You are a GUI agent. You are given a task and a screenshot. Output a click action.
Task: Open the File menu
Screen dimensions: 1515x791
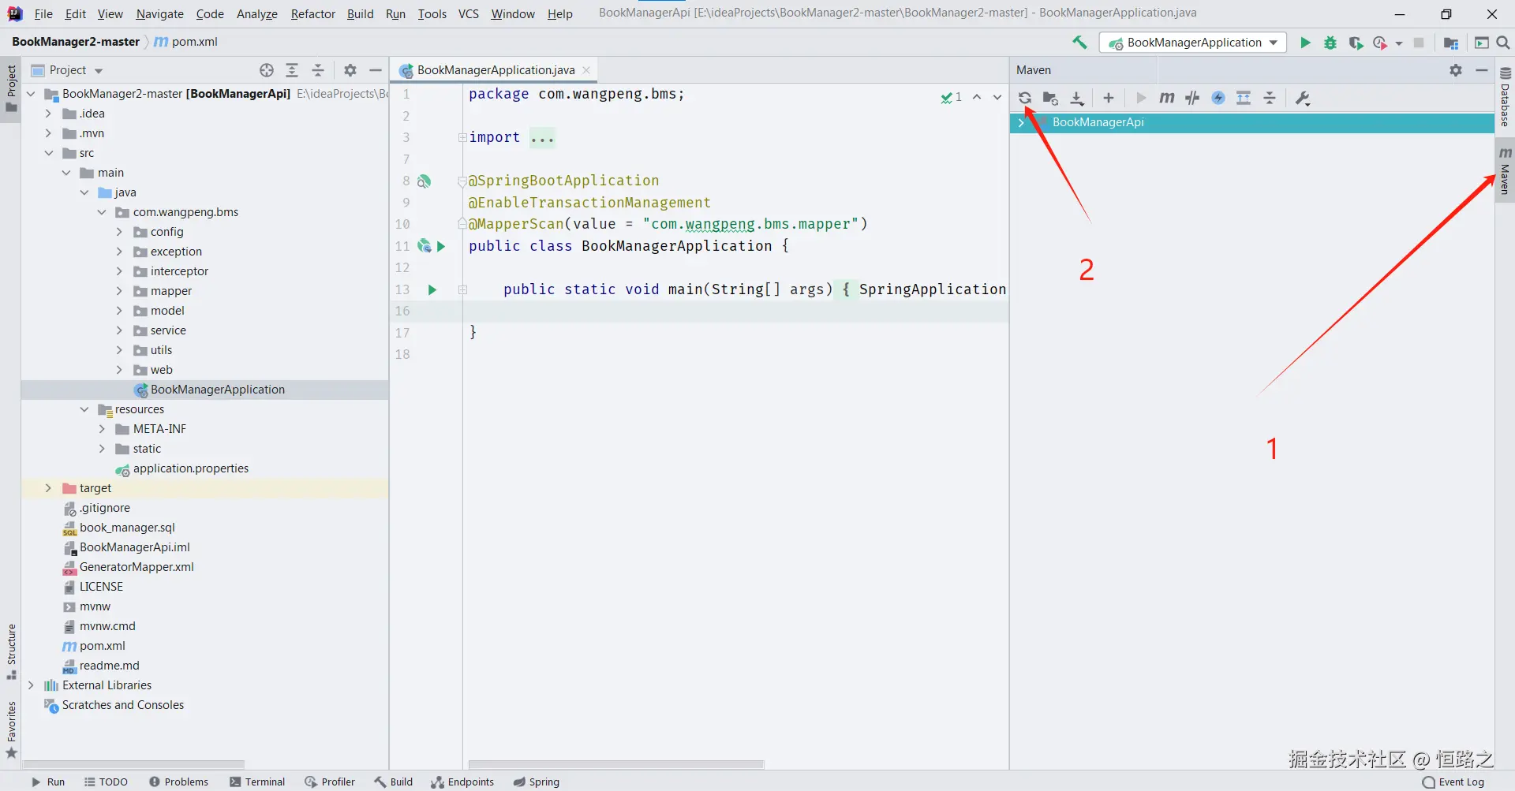pos(43,13)
